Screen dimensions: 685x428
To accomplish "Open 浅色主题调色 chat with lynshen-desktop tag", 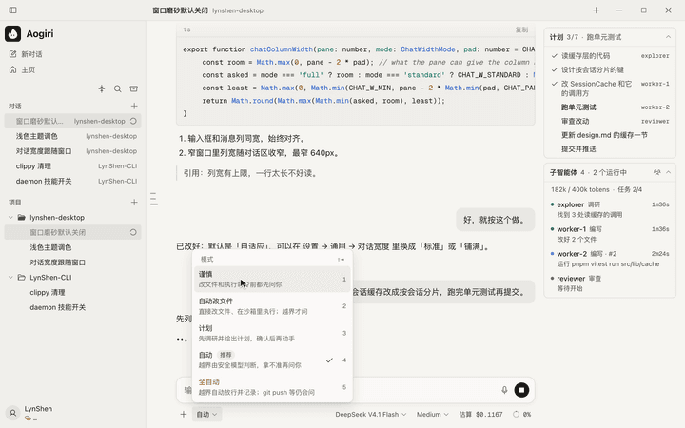I will [x=73, y=136].
